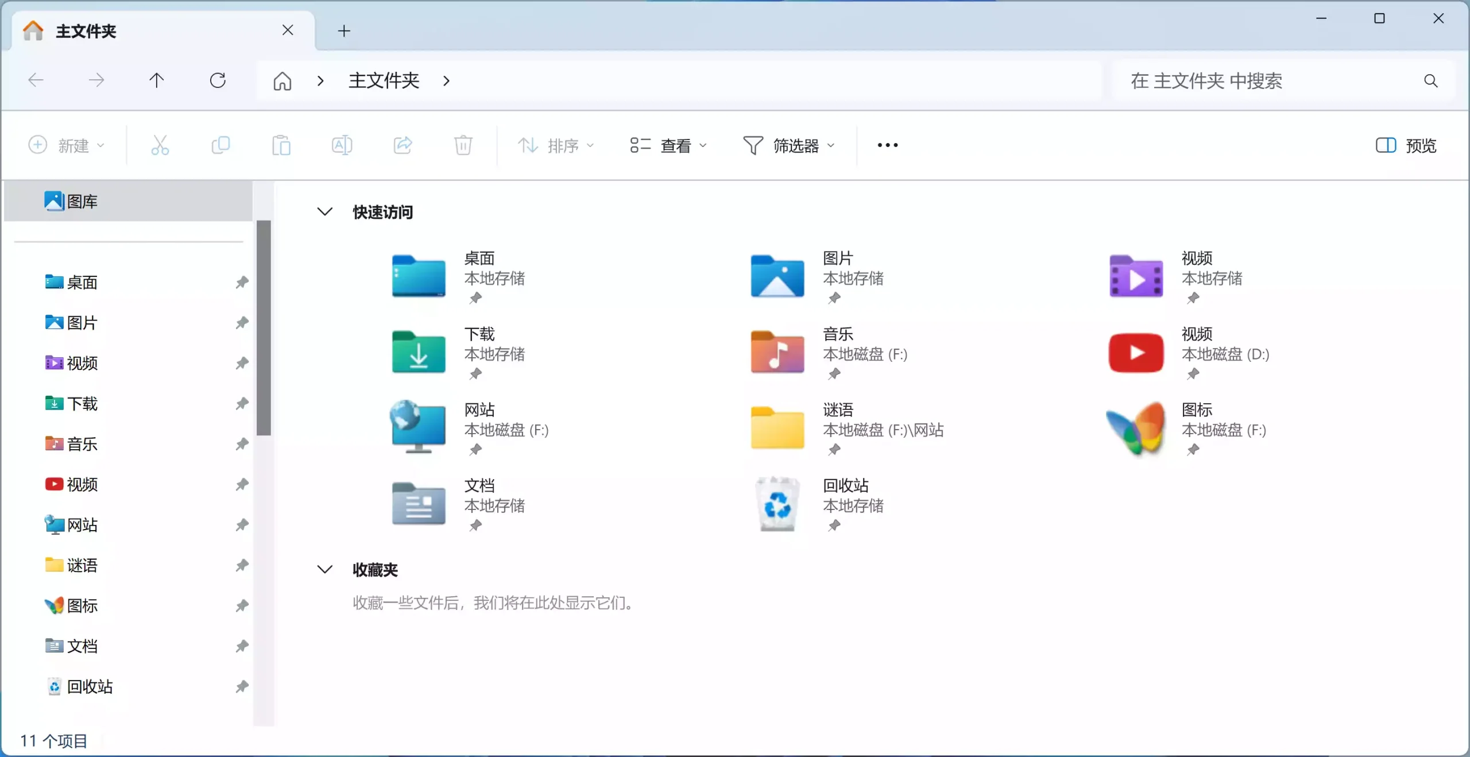This screenshot has width=1470, height=757.
Task: Click the Cut scissors icon in toolbar
Action: 160,145
